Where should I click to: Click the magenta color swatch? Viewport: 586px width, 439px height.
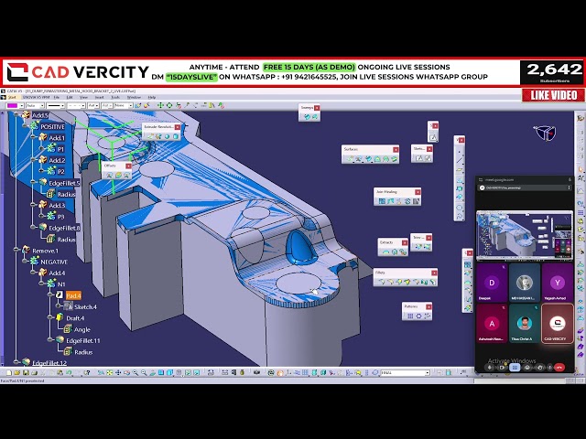point(13,106)
